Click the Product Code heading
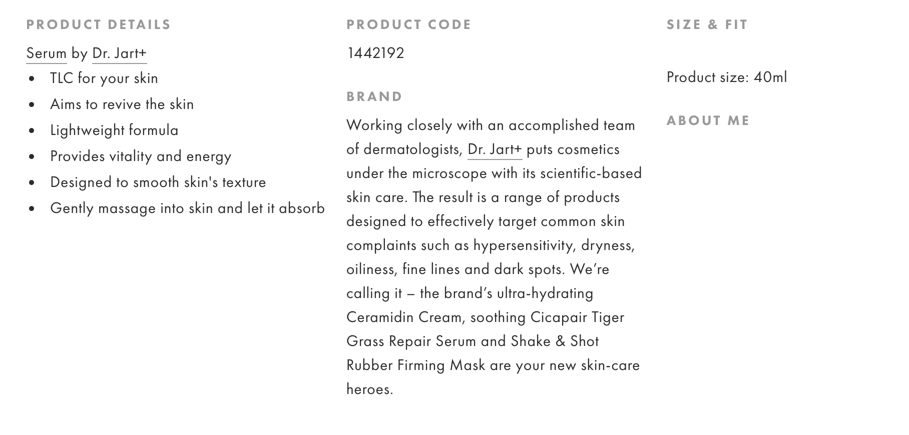 408,24
